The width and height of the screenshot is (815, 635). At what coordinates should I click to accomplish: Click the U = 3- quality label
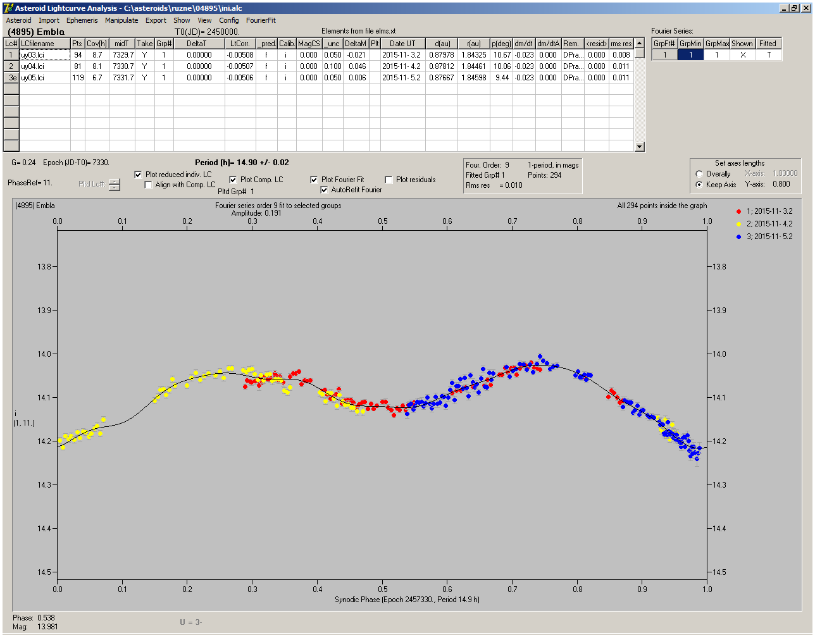pyautogui.click(x=190, y=622)
